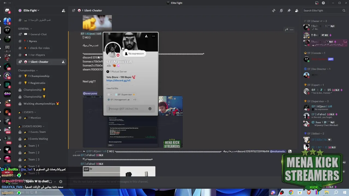Open the Registratio channel
Image resolution: width=349 pixels, height=196 pixels.
[x=41, y=83]
